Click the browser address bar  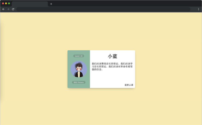[x=104, y=9]
